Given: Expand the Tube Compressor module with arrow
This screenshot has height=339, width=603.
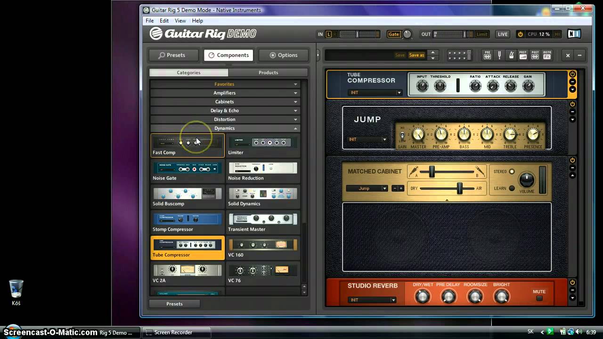Looking at the screenshot, I should coord(572,89).
